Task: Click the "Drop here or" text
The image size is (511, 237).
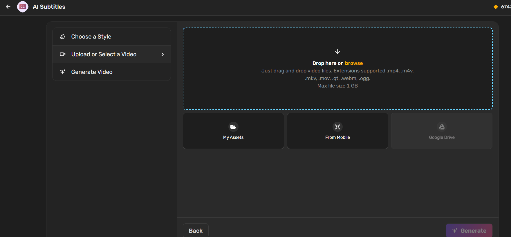Action: pyautogui.click(x=328, y=63)
